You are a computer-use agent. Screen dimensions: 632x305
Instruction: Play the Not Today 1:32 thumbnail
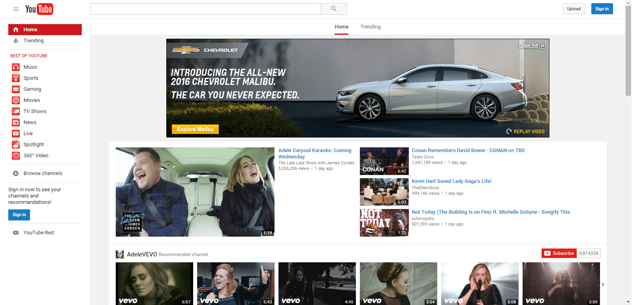click(x=384, y=223)
